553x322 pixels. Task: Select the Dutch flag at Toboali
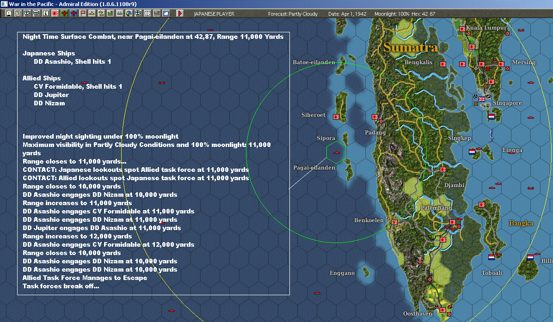[492, 257]
